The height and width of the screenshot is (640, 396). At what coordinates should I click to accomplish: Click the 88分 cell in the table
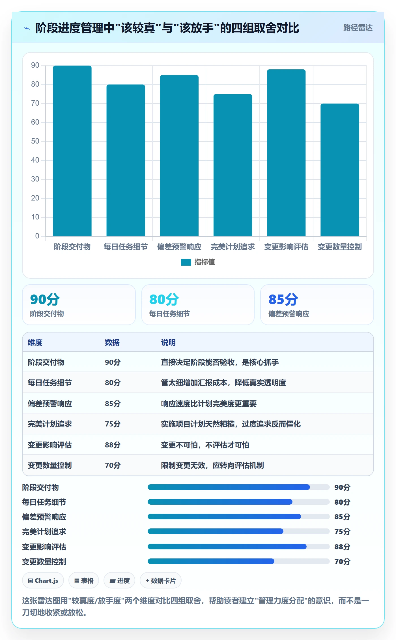point(113,445)
